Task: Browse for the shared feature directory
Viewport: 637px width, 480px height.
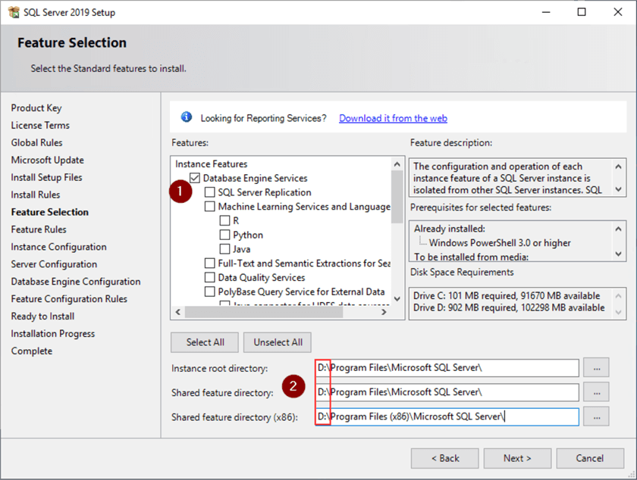Action: [x=597, y=392]
